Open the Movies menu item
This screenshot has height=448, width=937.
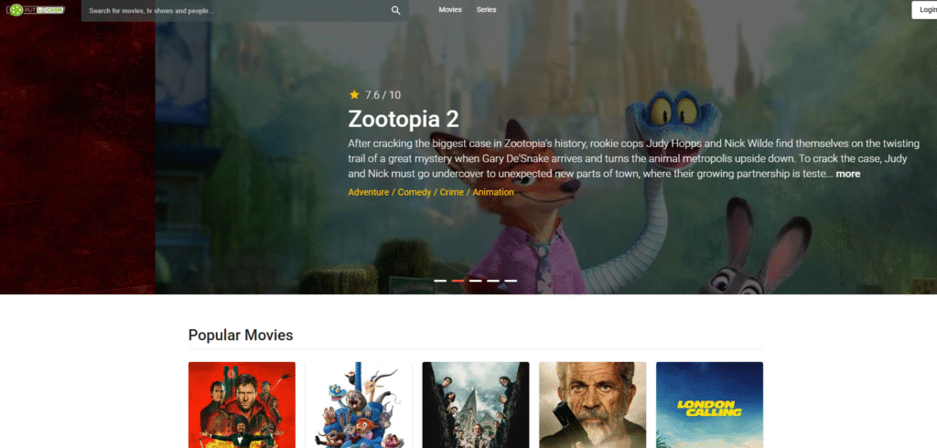[x=450, y=9]
